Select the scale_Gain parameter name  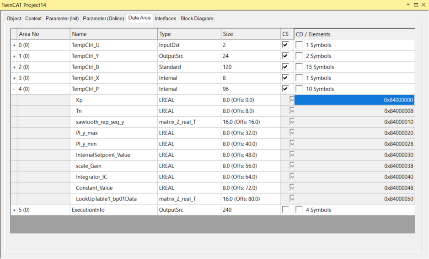(89, 166)
